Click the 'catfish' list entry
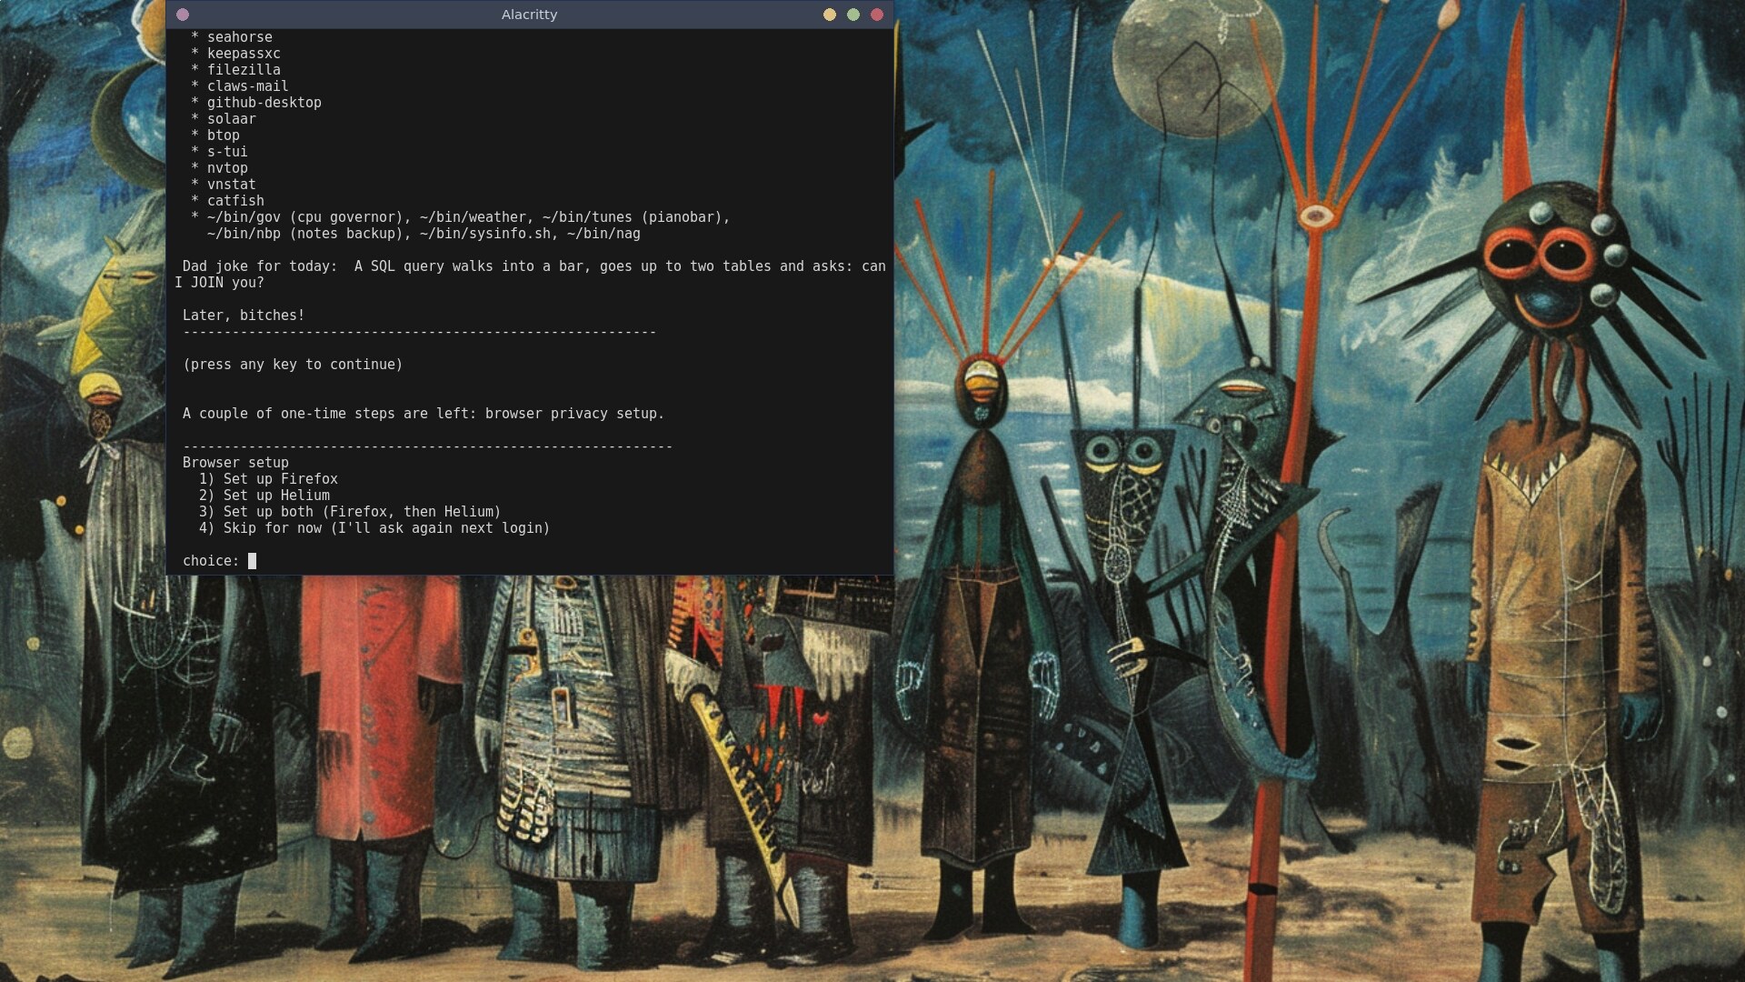Image resolution: width=1745 pixels, height=982 pixels. tap(235, 201)
